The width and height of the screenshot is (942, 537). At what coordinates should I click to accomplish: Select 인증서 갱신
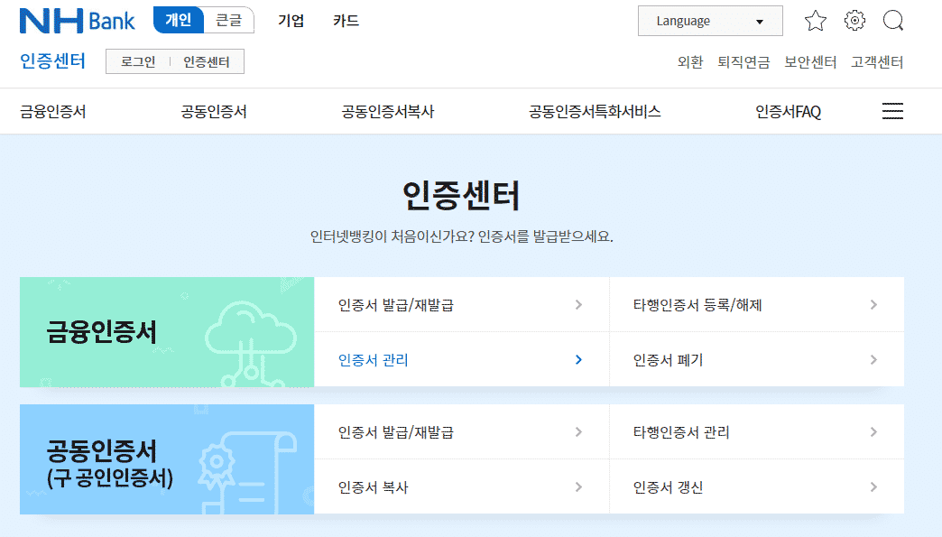click(757, 487)
